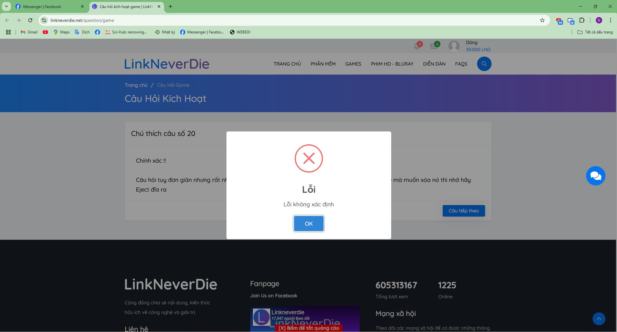Open the GAMES menu item

tap(353, 64)
